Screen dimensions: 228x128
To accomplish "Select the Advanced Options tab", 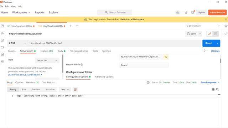I will (104, 77).
